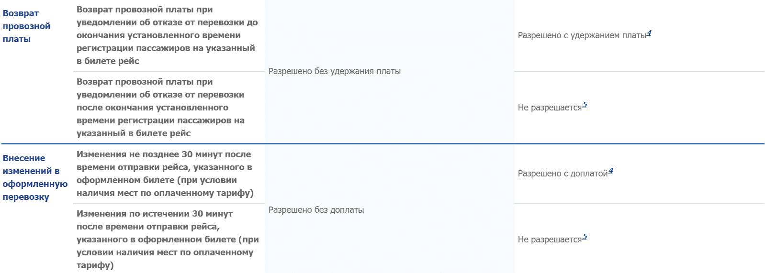
Task: Click "Не разрешается" text in the refund section
Action: pyautogui.click(x=550, y=108)
